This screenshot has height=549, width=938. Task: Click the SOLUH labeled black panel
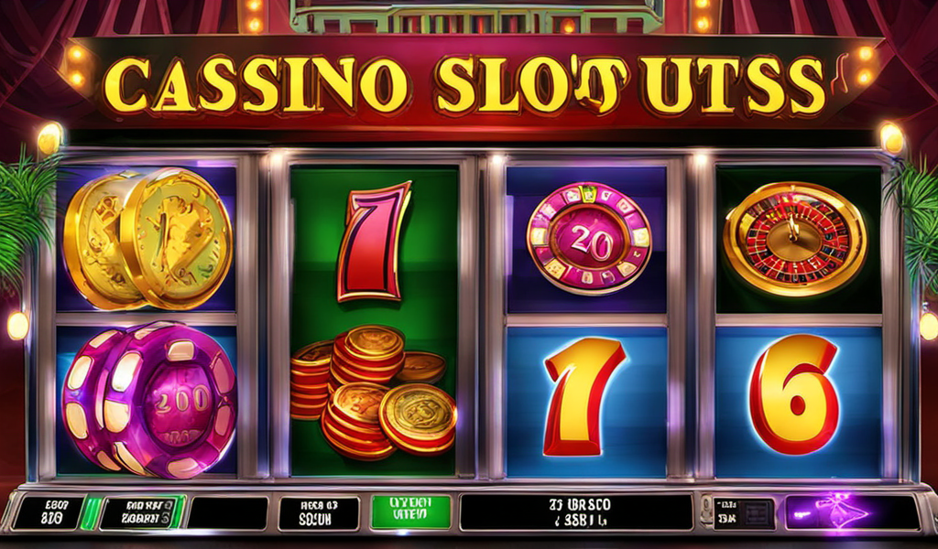319,513
